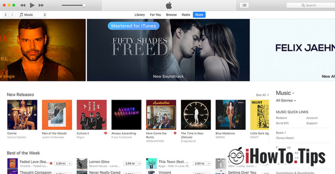Click the magnifier icon in the Search field
This screenshot has width=335, height=174.
(x=303, y=5)
